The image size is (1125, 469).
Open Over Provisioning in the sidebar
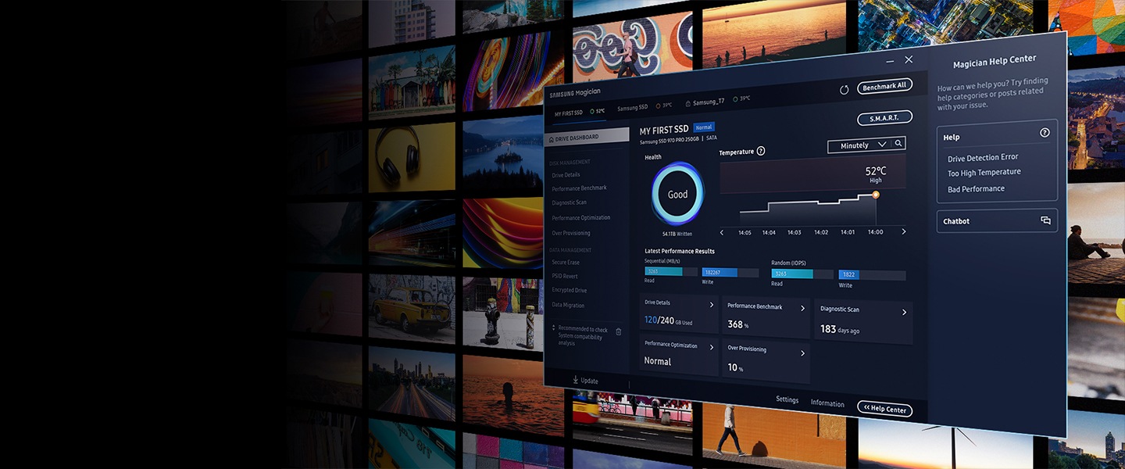(571, 233)
